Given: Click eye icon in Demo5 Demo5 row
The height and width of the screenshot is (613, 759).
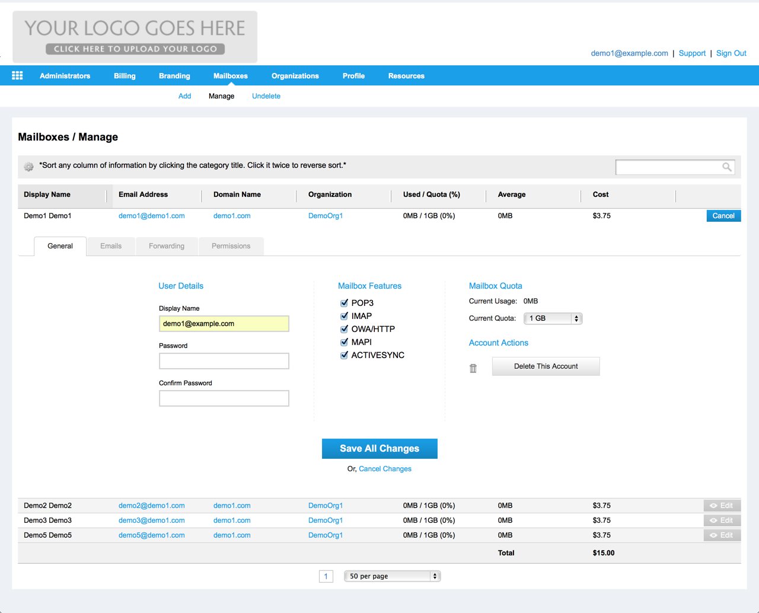Looking at the screenshot, I should [713, 535].
